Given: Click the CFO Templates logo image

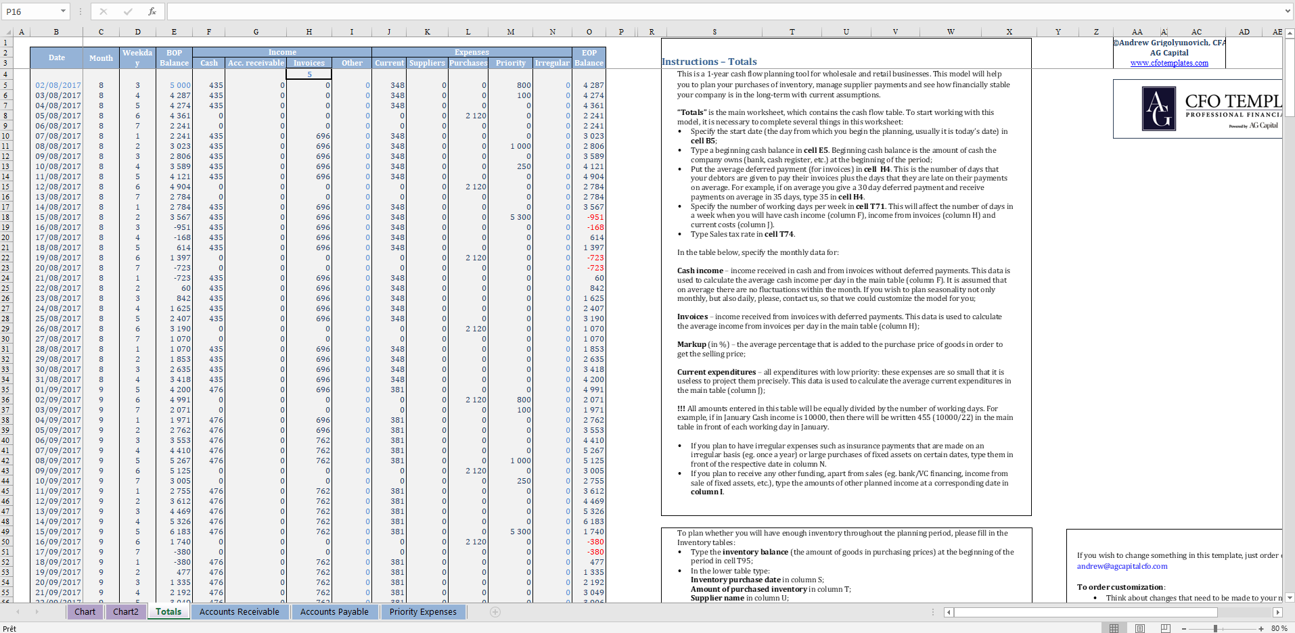Looking at the screenshot, I should pos(1198,109).
